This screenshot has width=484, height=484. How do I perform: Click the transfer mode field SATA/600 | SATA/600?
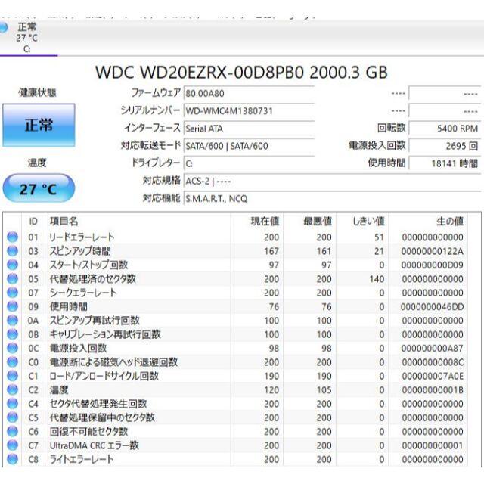pyautogui.click(x=249, y=146)
